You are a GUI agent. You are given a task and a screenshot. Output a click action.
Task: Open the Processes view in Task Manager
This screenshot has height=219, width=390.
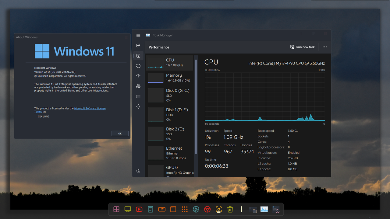[138, 46]
